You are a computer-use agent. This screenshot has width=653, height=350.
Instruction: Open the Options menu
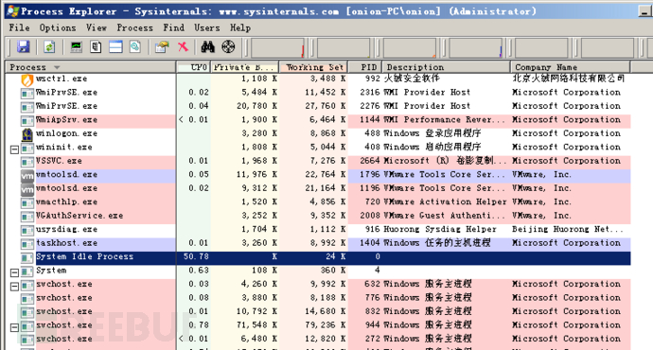[x=58, y=27]
